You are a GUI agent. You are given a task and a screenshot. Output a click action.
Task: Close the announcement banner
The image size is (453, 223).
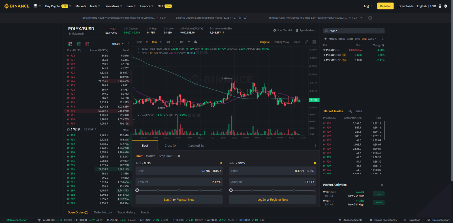pyautogui.click(x=370, y=18)
